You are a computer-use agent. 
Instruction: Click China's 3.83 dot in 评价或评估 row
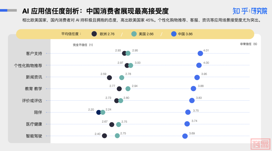[192, 100]
